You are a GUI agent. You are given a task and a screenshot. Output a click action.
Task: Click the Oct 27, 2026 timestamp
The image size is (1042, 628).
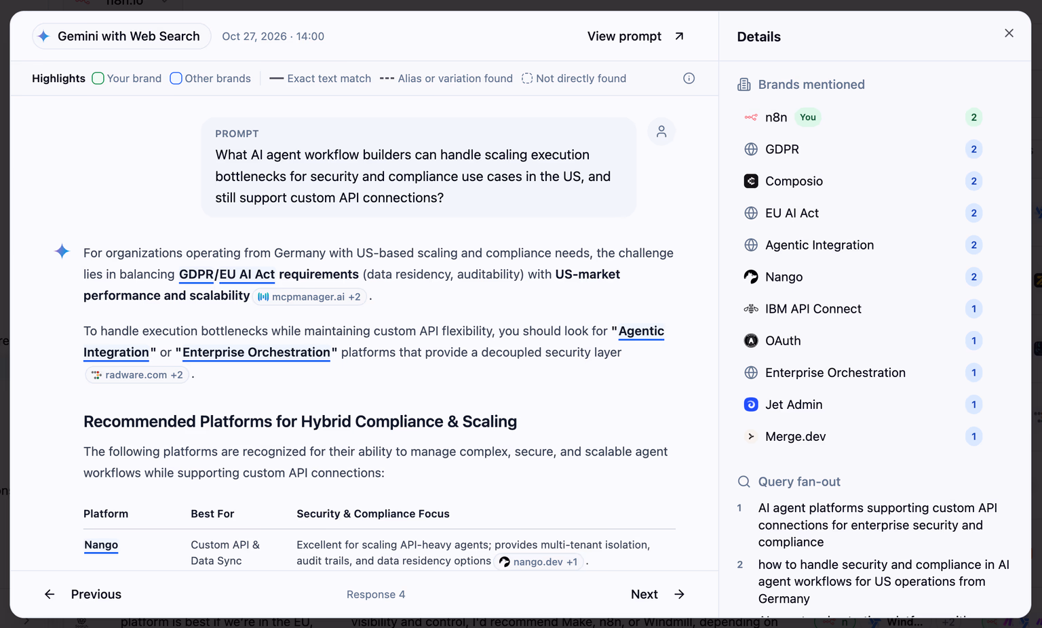(273, 36)
